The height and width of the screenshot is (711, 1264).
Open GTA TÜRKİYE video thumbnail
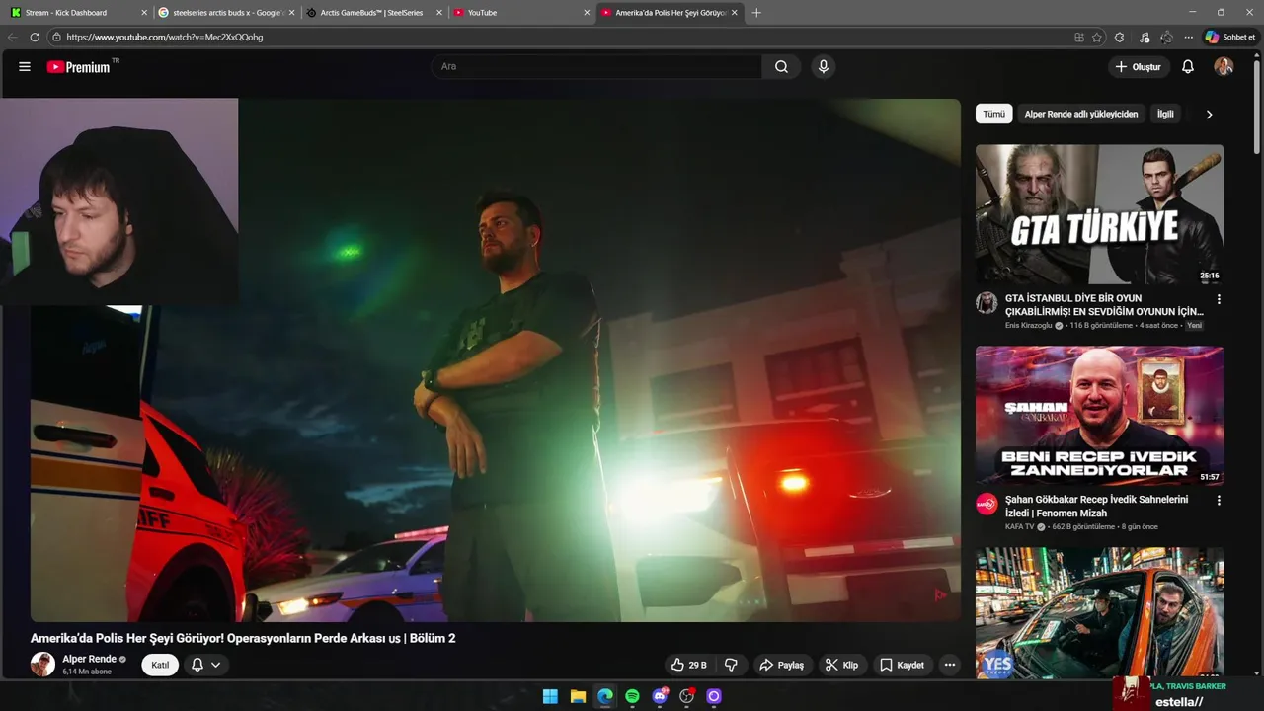coord(1099,214)
